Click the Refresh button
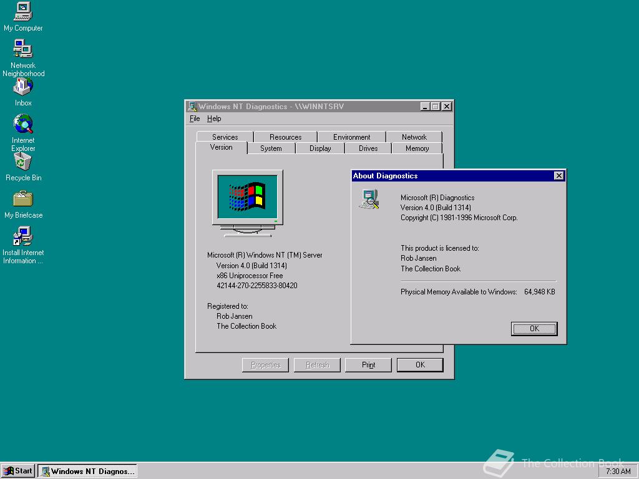Viewport: 639px width, 479px height. (317, 365)
